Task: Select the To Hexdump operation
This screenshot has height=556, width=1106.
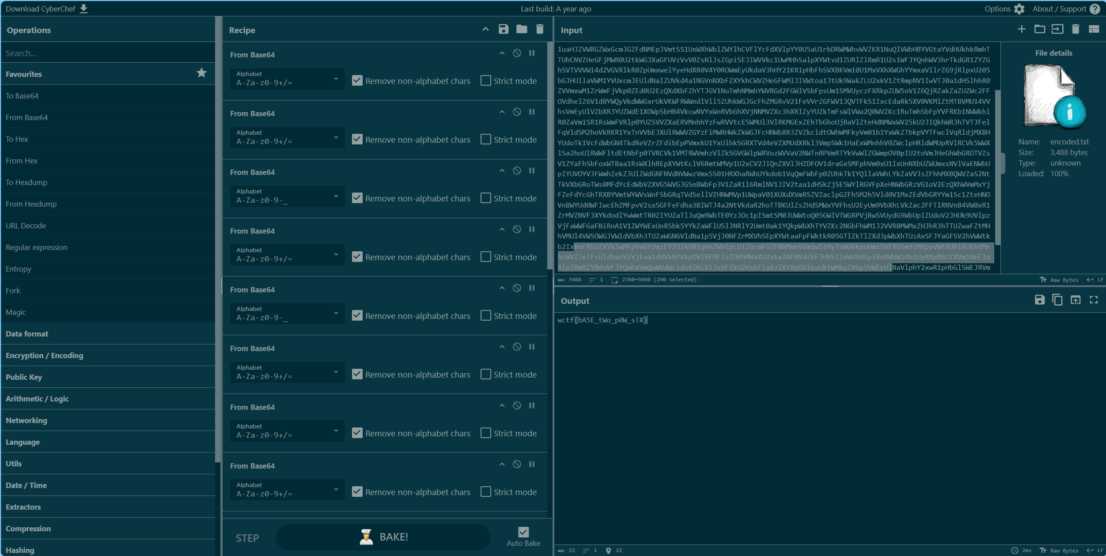Action: (x=108, y=182)
